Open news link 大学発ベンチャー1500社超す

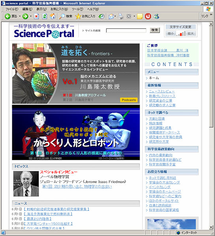pos(48,224)
